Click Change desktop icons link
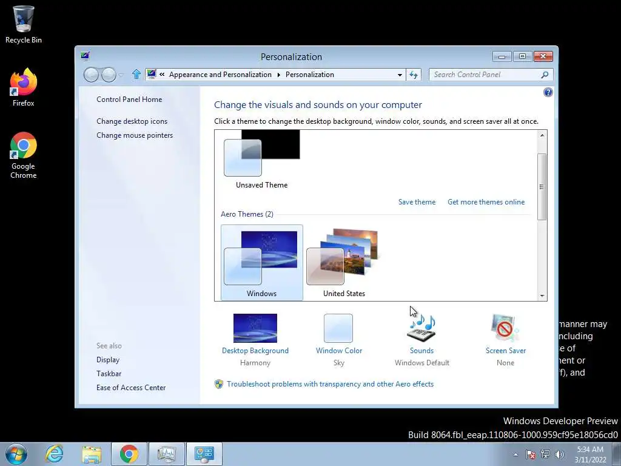The image size is (621, 466). tap(132, 121)
